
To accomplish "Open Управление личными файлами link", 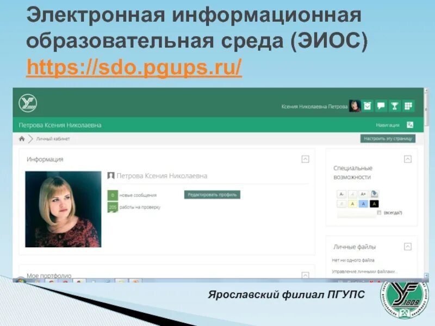I will [x=364, y=271].
